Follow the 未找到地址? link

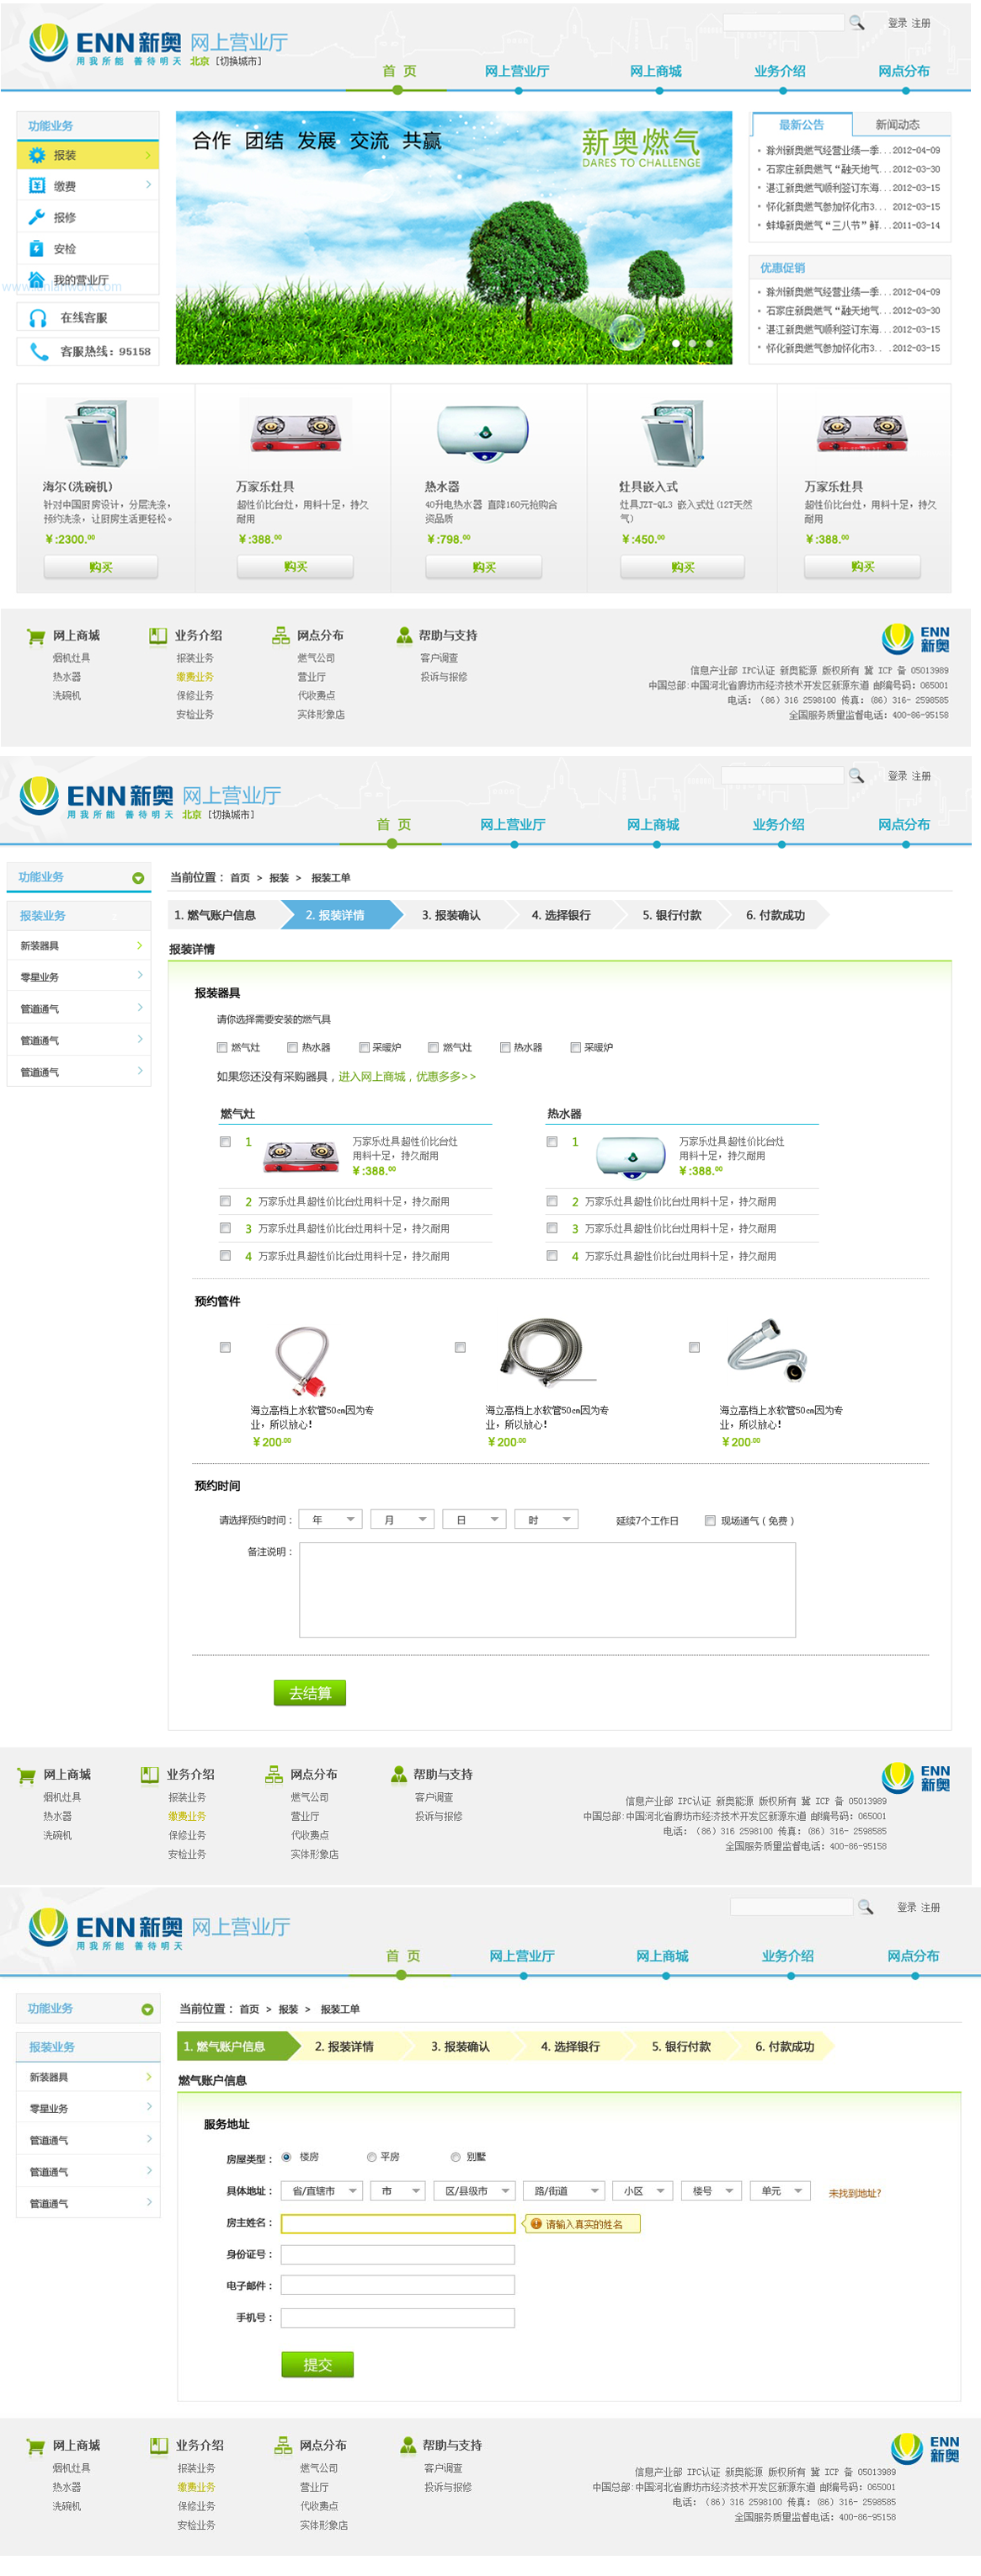click(854, 2193)
